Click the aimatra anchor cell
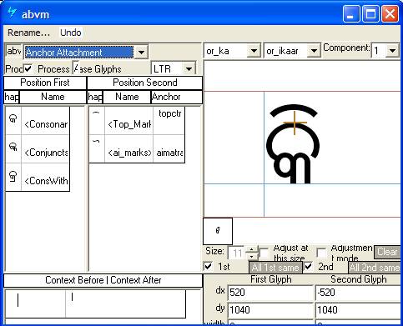Screen dimensions: 403x326 click(169, 149)
